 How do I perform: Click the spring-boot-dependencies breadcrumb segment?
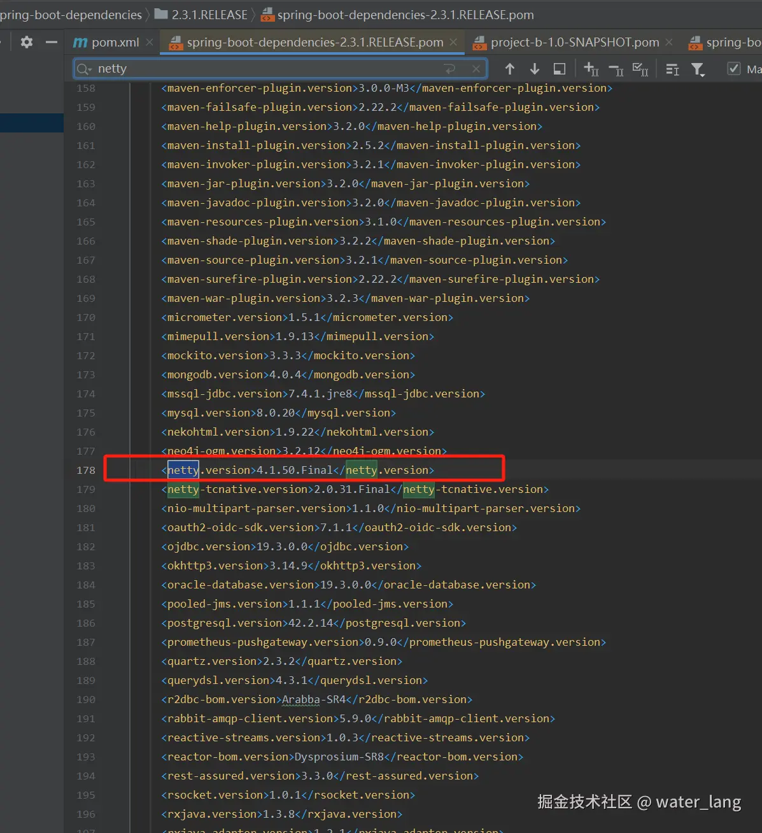[71, 14]
